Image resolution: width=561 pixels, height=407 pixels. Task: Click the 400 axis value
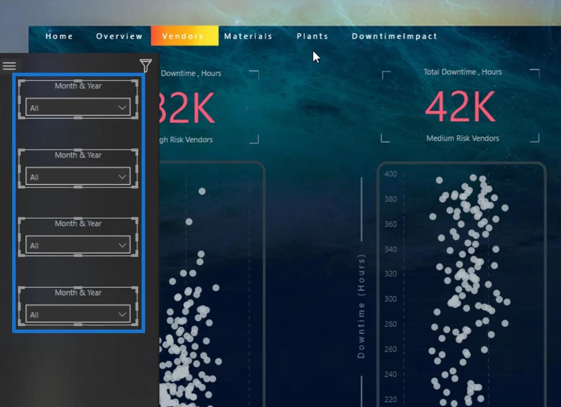tap(391, 174)
